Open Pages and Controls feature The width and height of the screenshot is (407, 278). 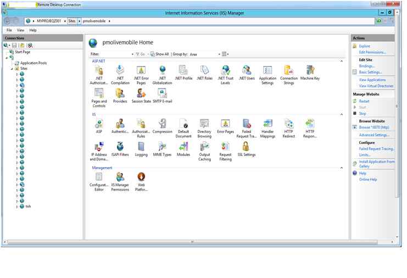tap(99, 98)
